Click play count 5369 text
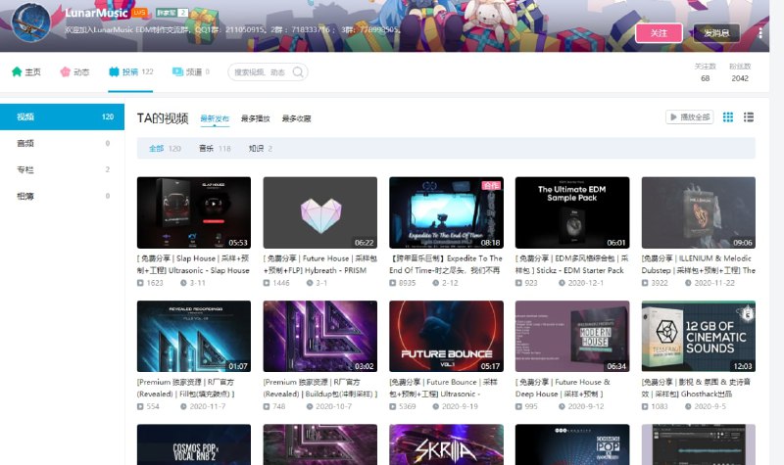This screenshot has width=784, height=465. pyautogui.click(x=407, y=406)
